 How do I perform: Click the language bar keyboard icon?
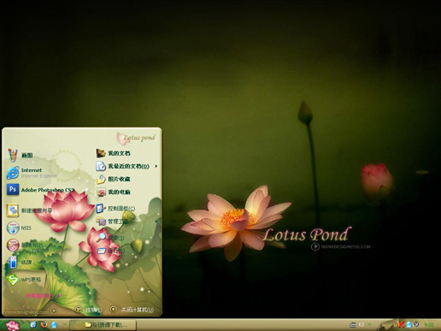point(353,325)
